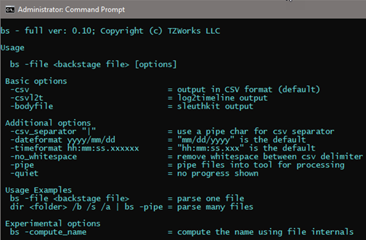Select the -no_whitespace option text
The image size is (366, 240).
click(43, 157)
